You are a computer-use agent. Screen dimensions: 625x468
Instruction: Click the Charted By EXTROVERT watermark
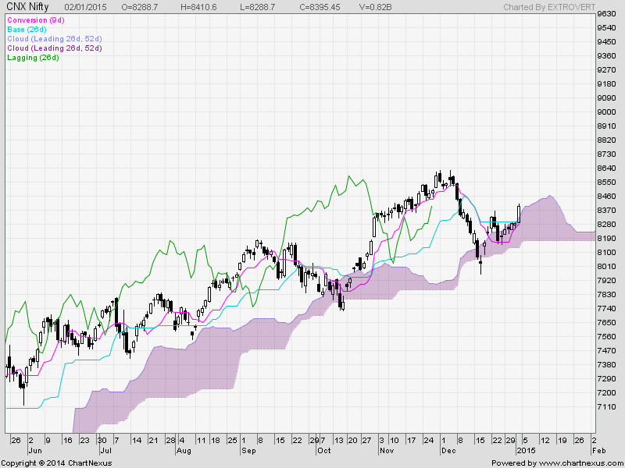pos(548,6)
